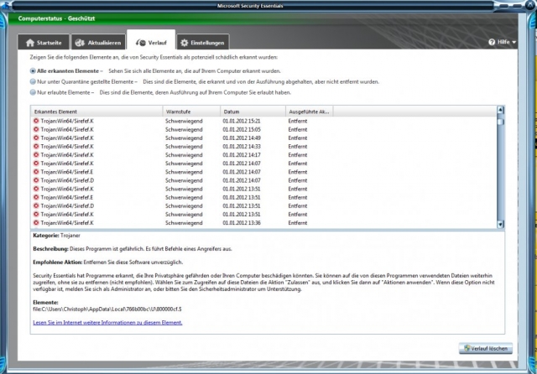537x374 pixels.
Task: Select Sirefef.K entry dated 01.01.2012 14:49
Action: point(263,138)
